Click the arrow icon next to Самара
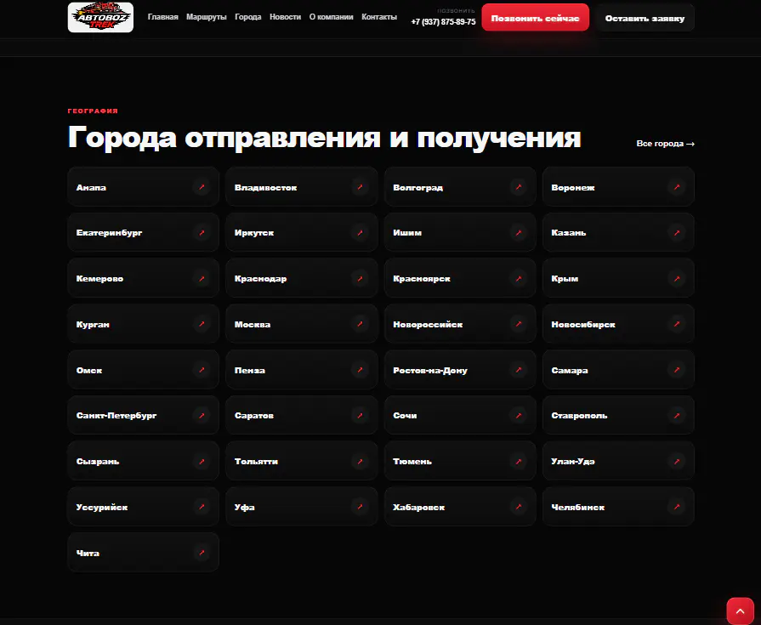This screenshot has width=761, height=625. 677,370
